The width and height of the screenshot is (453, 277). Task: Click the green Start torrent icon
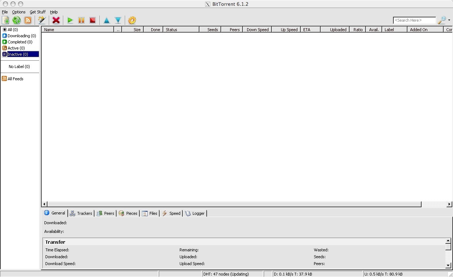coord(70,20)
